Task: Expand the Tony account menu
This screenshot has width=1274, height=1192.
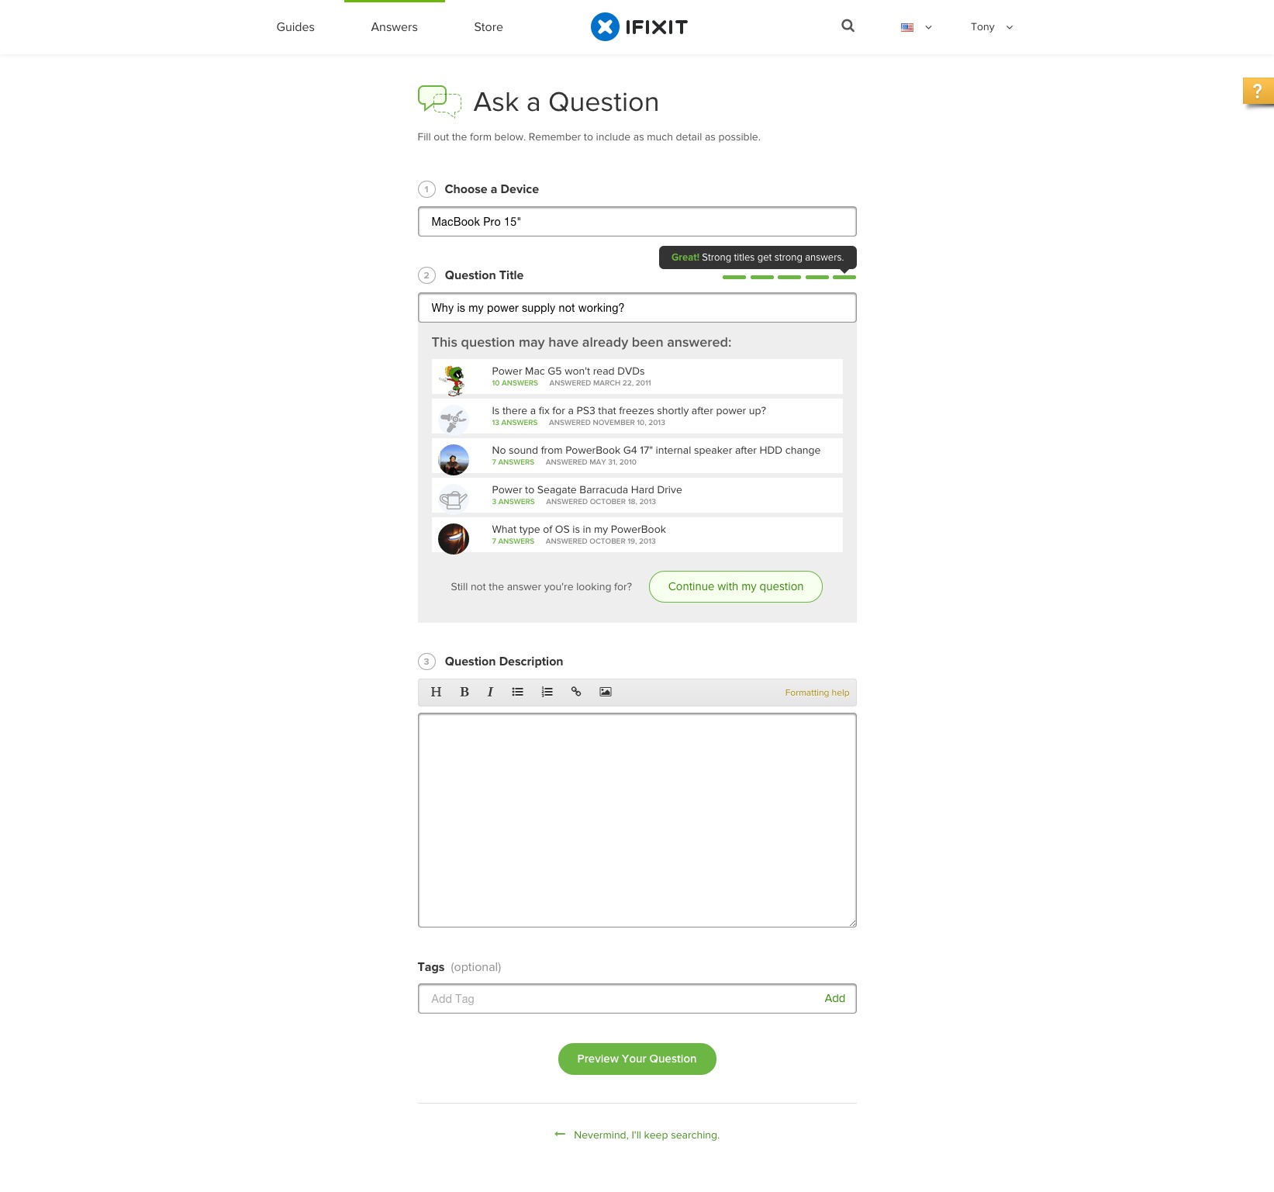Action: tap(992, 27)
